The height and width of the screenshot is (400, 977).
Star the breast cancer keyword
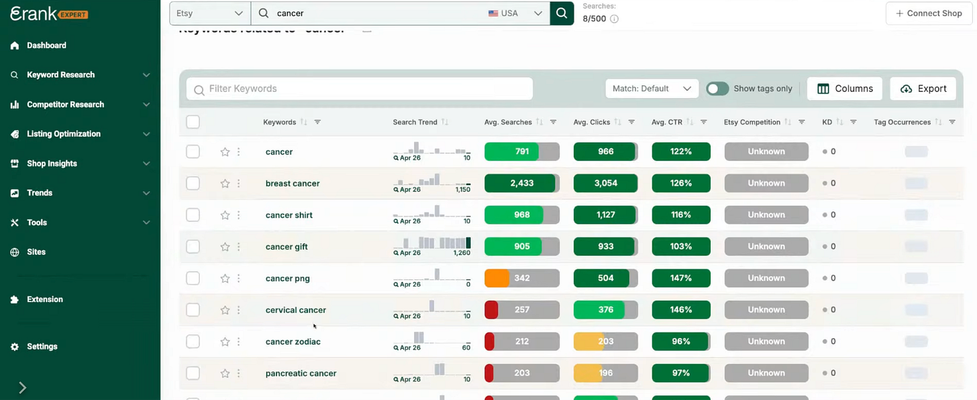click(225, 183)
